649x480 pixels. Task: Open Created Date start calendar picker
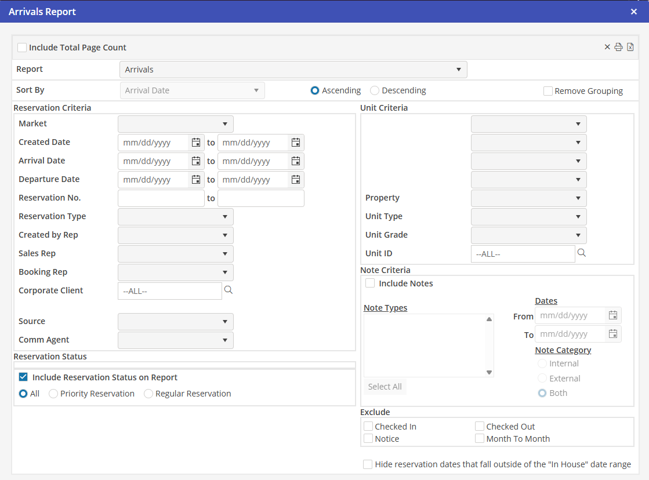pyautogui.click(x=196, y=143)
